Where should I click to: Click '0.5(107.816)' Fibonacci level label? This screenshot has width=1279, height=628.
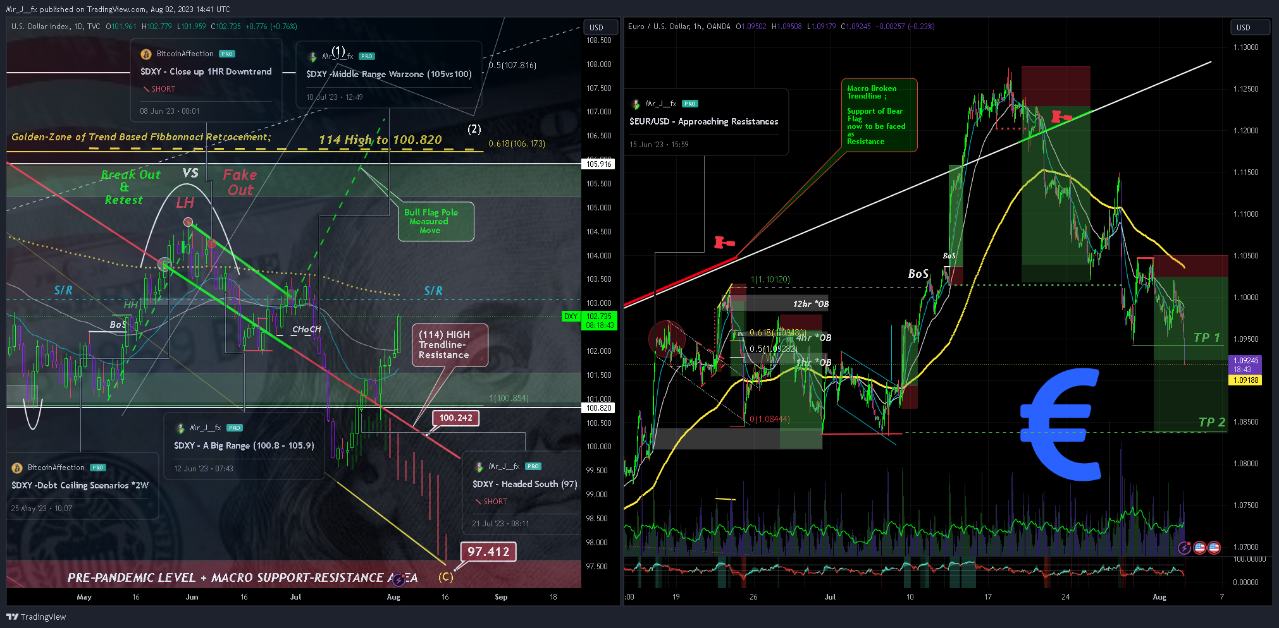coord(512,66)
